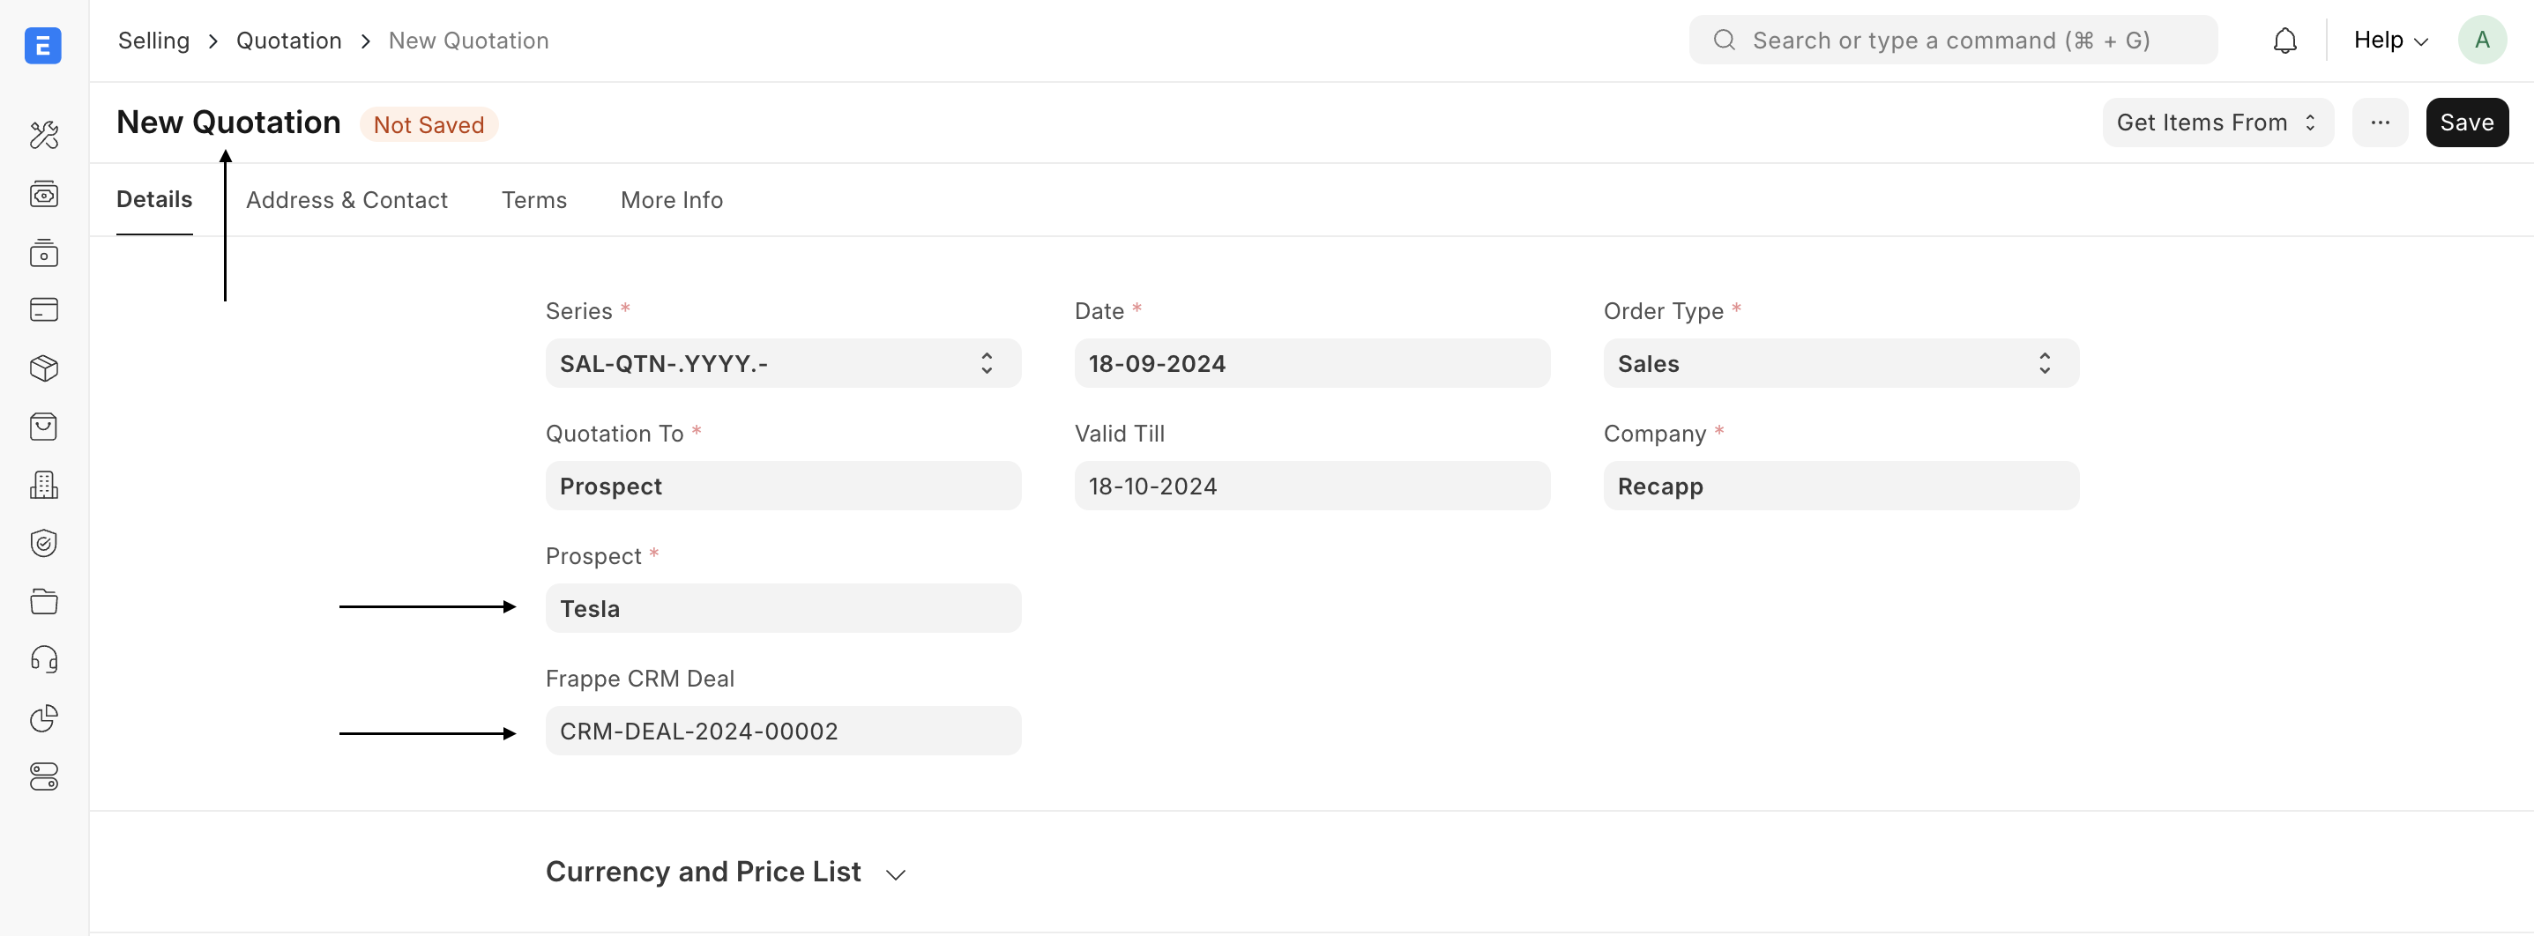The height and width of the screenshot is (936, 2534).
Task: Go to Selling in the breadcrumb
Action: tap(153, 41)
